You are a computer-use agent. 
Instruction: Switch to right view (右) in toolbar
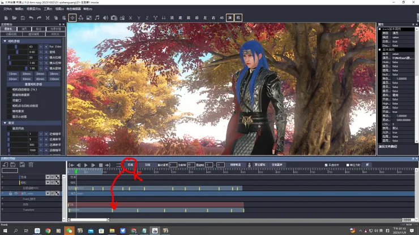point(213,18)
